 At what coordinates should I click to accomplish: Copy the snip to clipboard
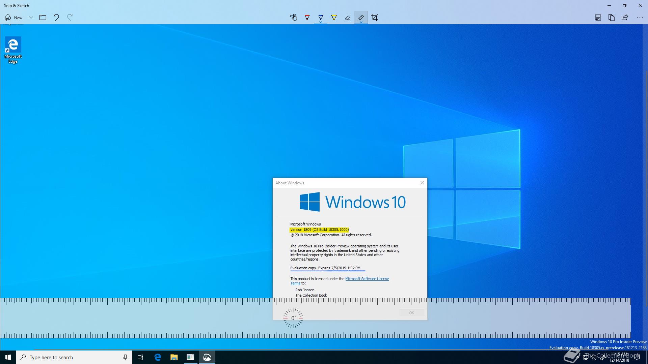tap(612, 18)
